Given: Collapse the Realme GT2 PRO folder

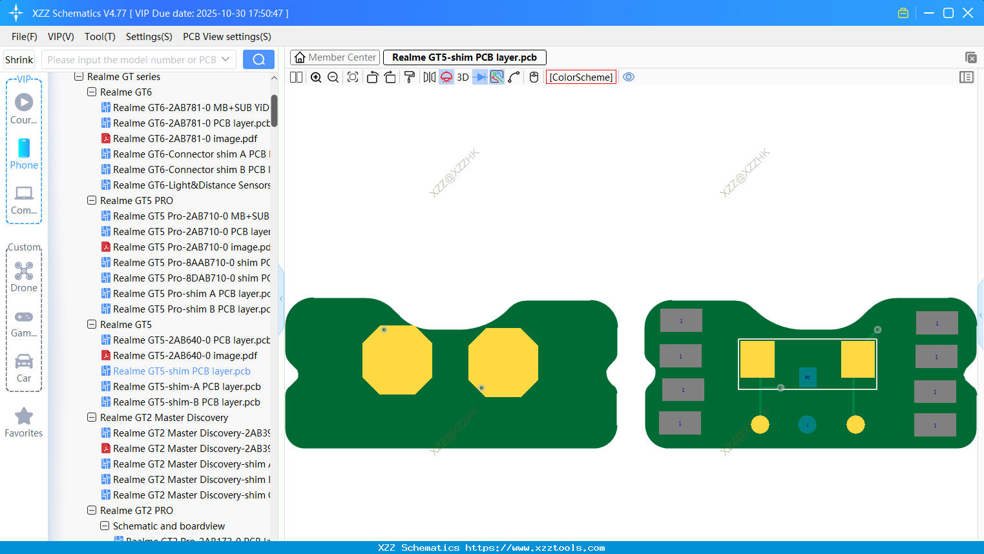Looking at the screenshot, I should [92, 511].
